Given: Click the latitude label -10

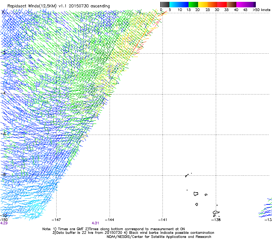Looking at the screenshot, I should tap(3, 215).
